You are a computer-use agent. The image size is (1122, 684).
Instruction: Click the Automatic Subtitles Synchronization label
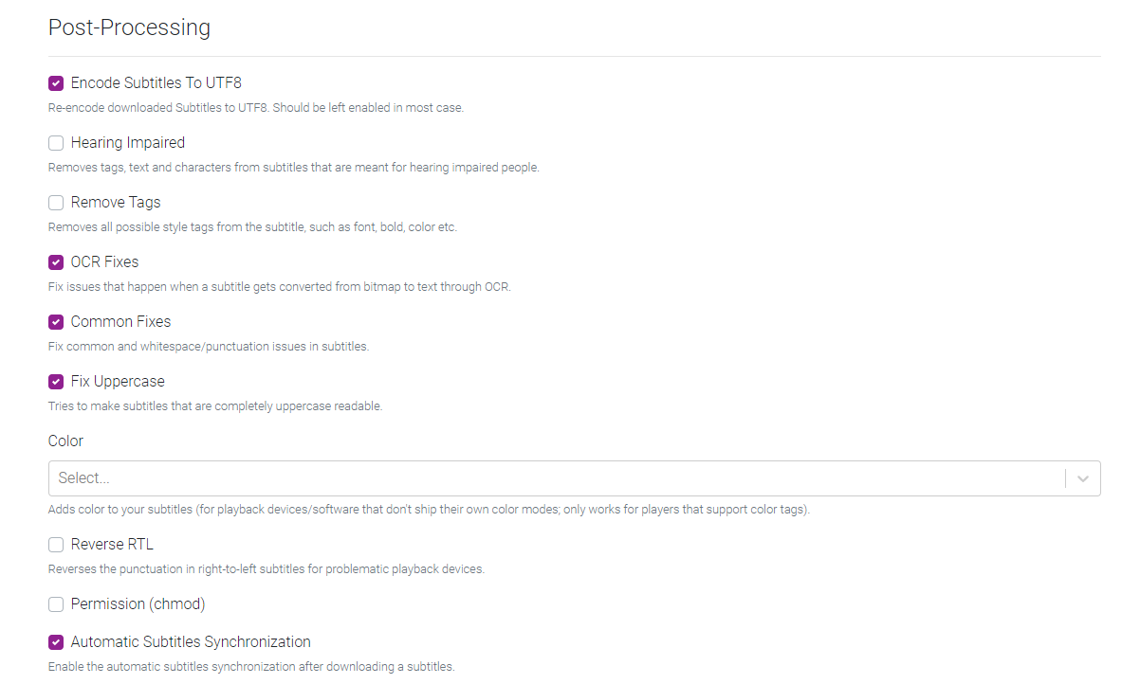point(190,641)
